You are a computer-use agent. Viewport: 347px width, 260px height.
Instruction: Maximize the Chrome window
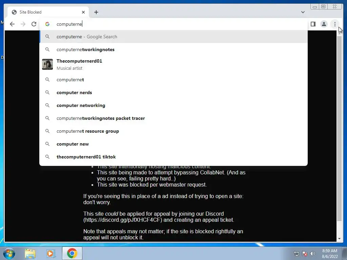[323, 7]
